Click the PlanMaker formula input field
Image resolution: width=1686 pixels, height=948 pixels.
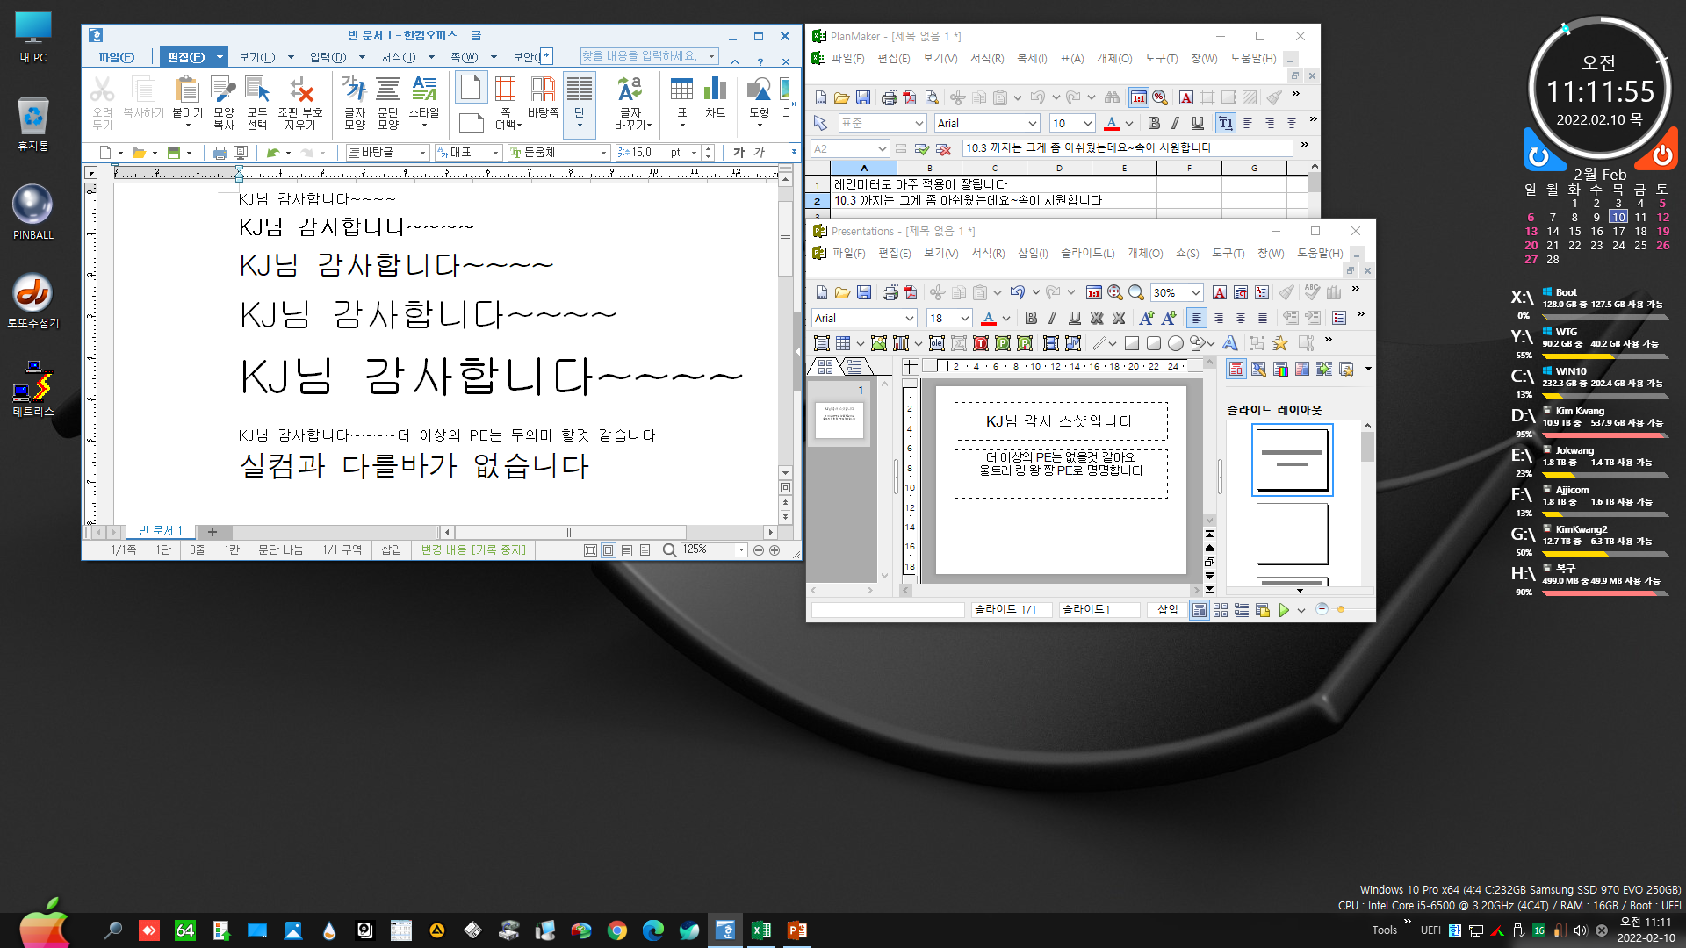coord(1127,148)
